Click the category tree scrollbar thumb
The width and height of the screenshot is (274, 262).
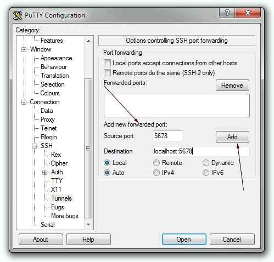(x=88, y=149)
